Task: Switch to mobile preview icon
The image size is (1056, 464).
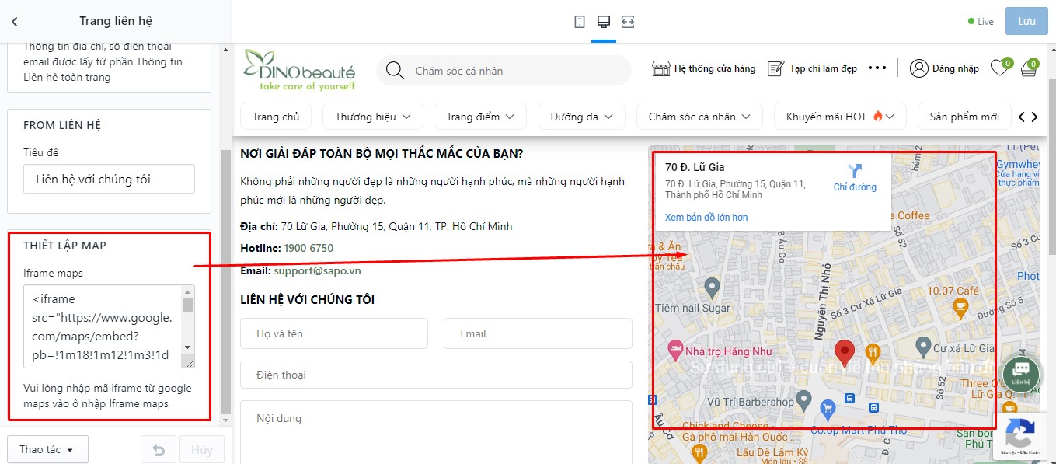Action: [580, 22]
